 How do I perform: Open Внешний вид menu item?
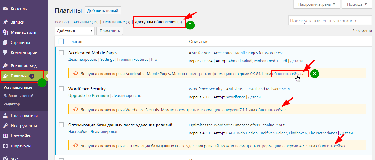click(24, 66)
